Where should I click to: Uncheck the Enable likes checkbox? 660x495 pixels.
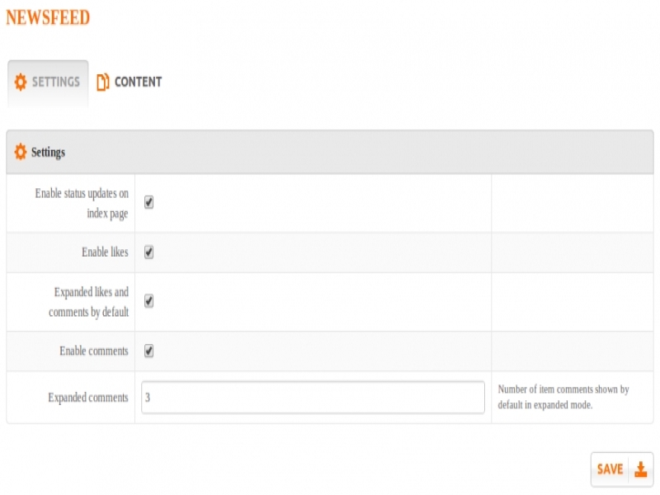(149, 252)
